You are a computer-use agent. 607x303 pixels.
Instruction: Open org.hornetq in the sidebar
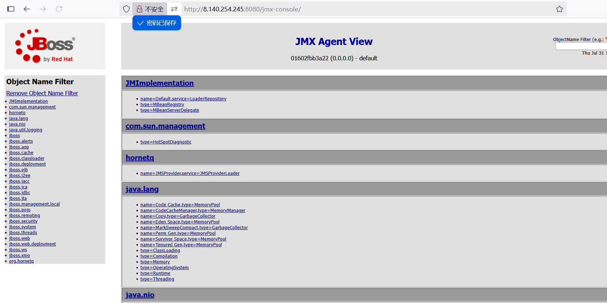coord(21,261)
